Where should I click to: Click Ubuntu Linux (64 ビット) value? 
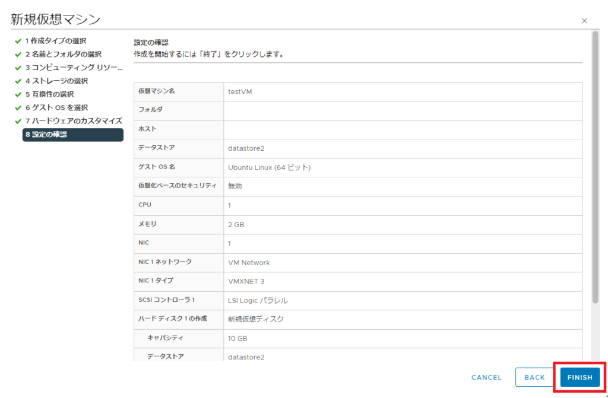point(269,167)
